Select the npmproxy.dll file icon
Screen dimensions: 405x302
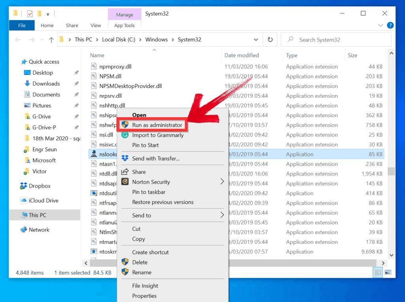pos(94,66)
